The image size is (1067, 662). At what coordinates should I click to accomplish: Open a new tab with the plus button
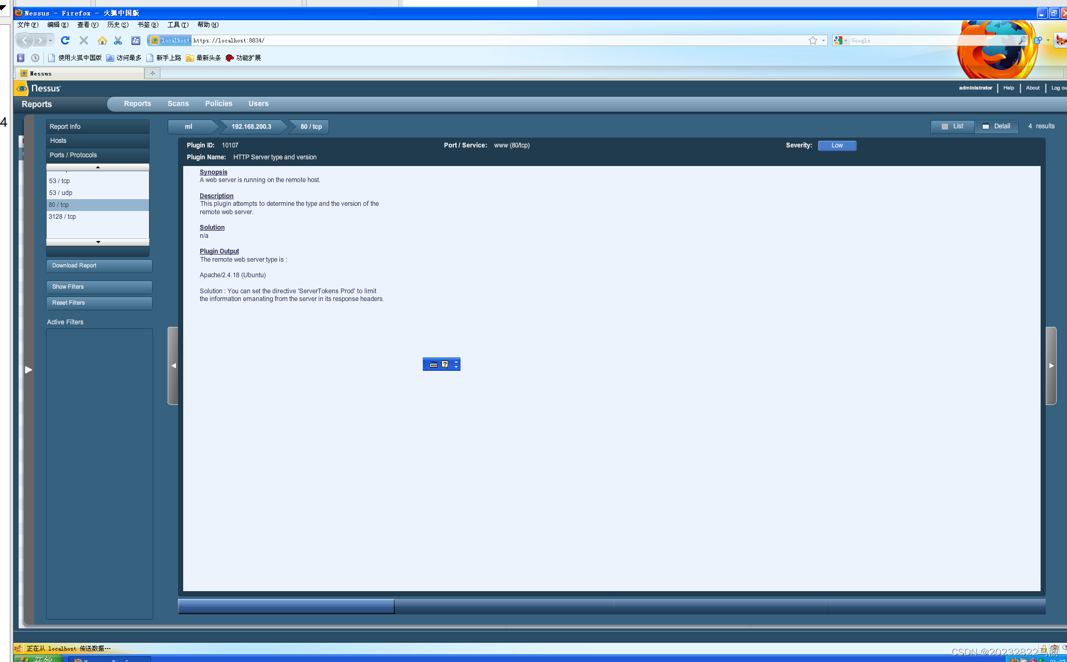[x=153, y=73]
